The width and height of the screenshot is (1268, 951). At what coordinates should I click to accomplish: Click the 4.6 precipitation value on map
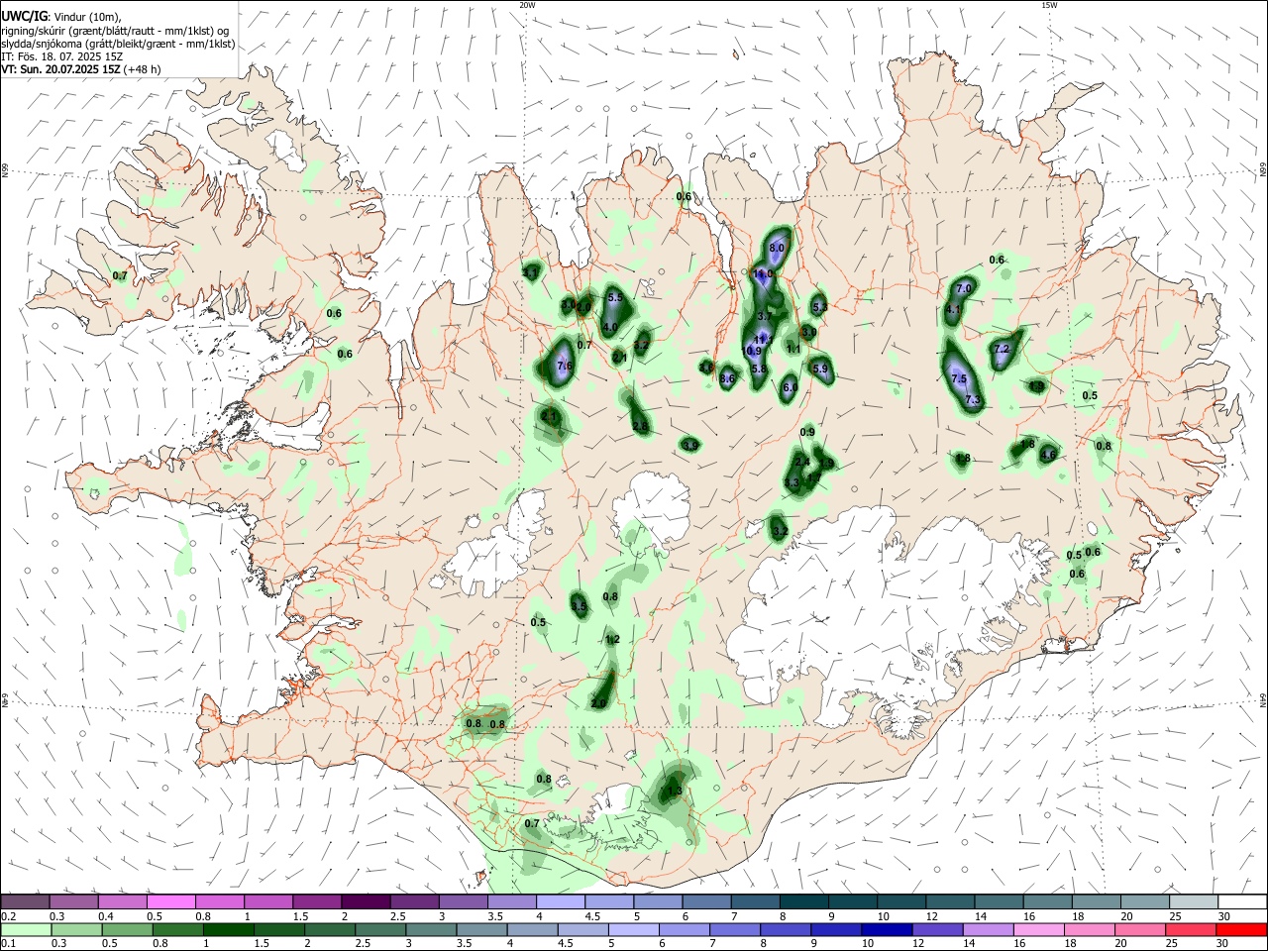click(x=1049, y=454)
